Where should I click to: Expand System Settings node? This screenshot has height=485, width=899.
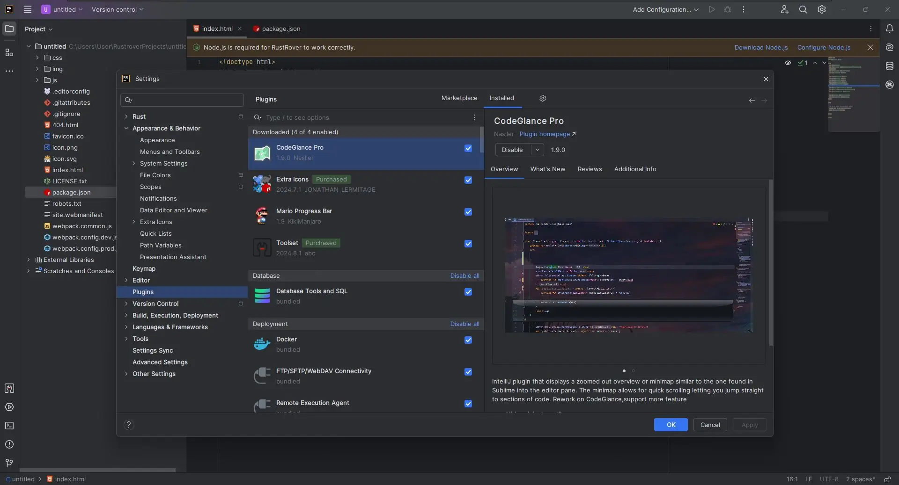pos(133,163)
